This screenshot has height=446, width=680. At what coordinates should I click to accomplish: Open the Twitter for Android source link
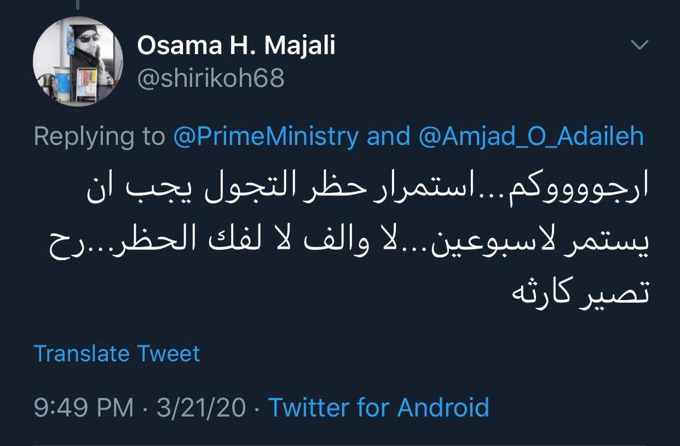pyautogui.click(x=378, y=407)
